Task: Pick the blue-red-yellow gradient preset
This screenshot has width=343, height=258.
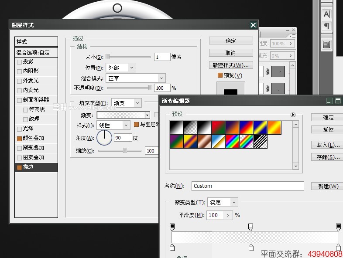Action: pos(246,127)
